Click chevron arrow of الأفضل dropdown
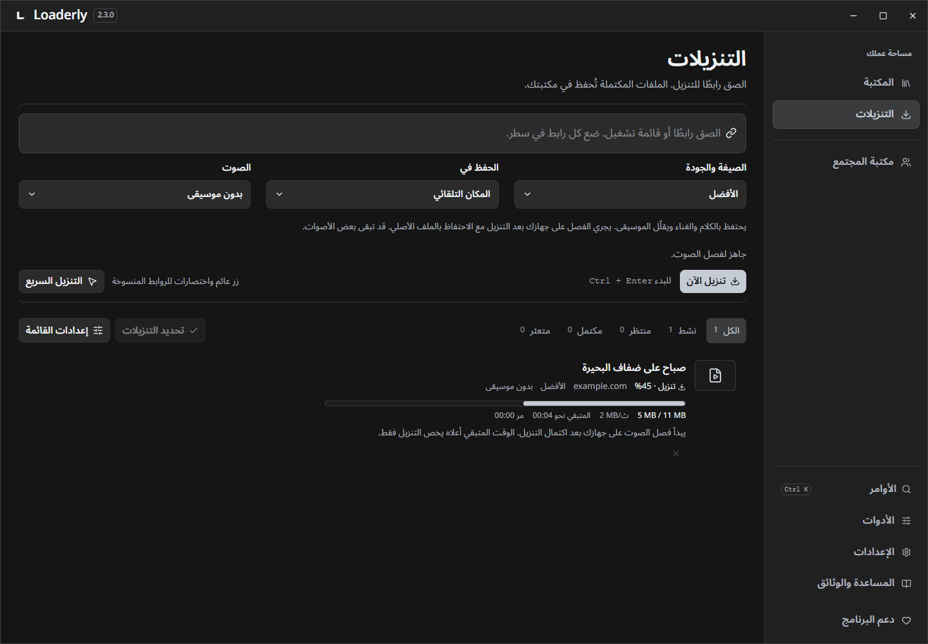The width and height of the screenshot is (928, 644). click(527, 194)
